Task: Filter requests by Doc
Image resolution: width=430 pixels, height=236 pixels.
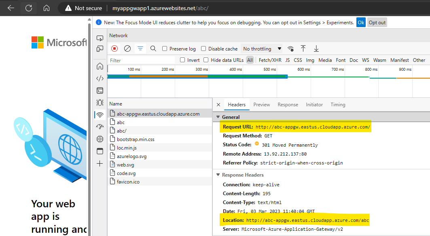Action: (x=354, y=60)
